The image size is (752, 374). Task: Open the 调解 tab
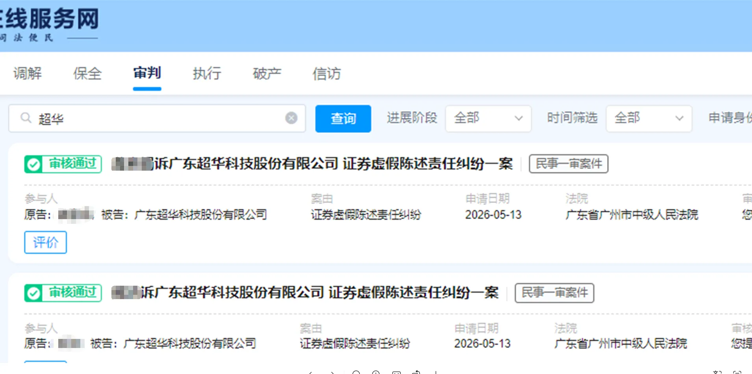[28, 73]
